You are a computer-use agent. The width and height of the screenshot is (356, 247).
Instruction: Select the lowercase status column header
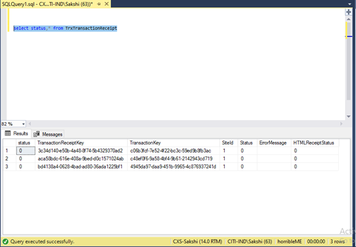tap(25, 143)
